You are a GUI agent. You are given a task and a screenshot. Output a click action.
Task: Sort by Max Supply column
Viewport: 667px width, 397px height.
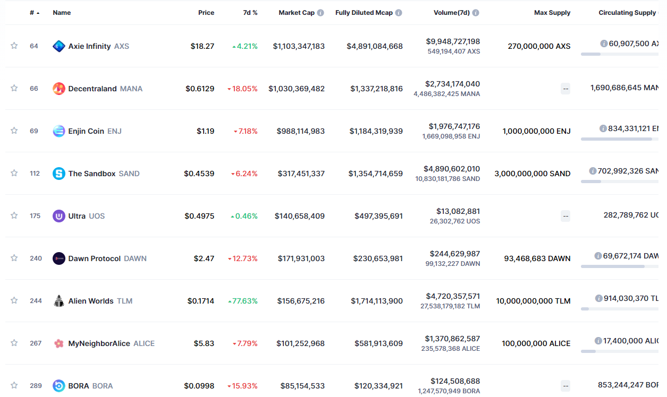[552, 13]
